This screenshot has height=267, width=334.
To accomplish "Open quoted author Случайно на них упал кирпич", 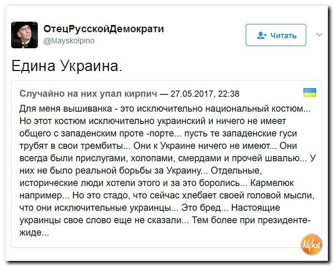I will [x=87, y=92].
